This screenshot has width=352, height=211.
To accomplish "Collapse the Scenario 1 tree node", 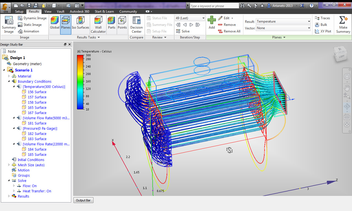I will (4, 70).
